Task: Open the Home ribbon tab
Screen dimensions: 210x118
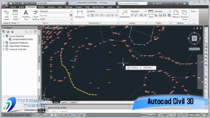Action: coord(13,7)
